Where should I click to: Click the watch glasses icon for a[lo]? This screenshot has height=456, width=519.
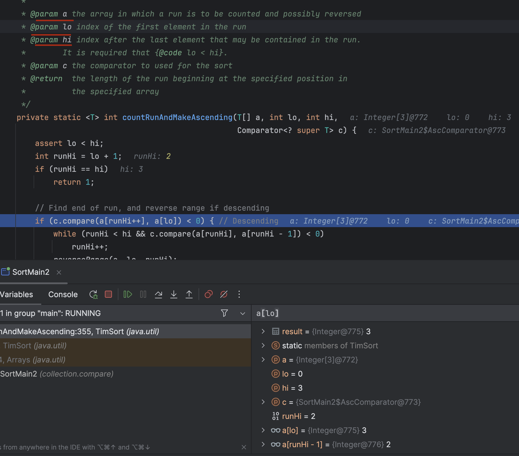(x=275, y=430)
